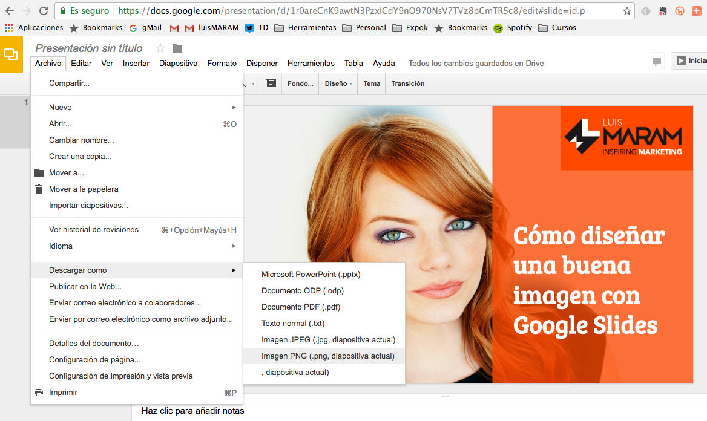Viewport: 707px width, 421px height.
Task: Bookmark this page with the omnibox star
Action: point(628,11)
